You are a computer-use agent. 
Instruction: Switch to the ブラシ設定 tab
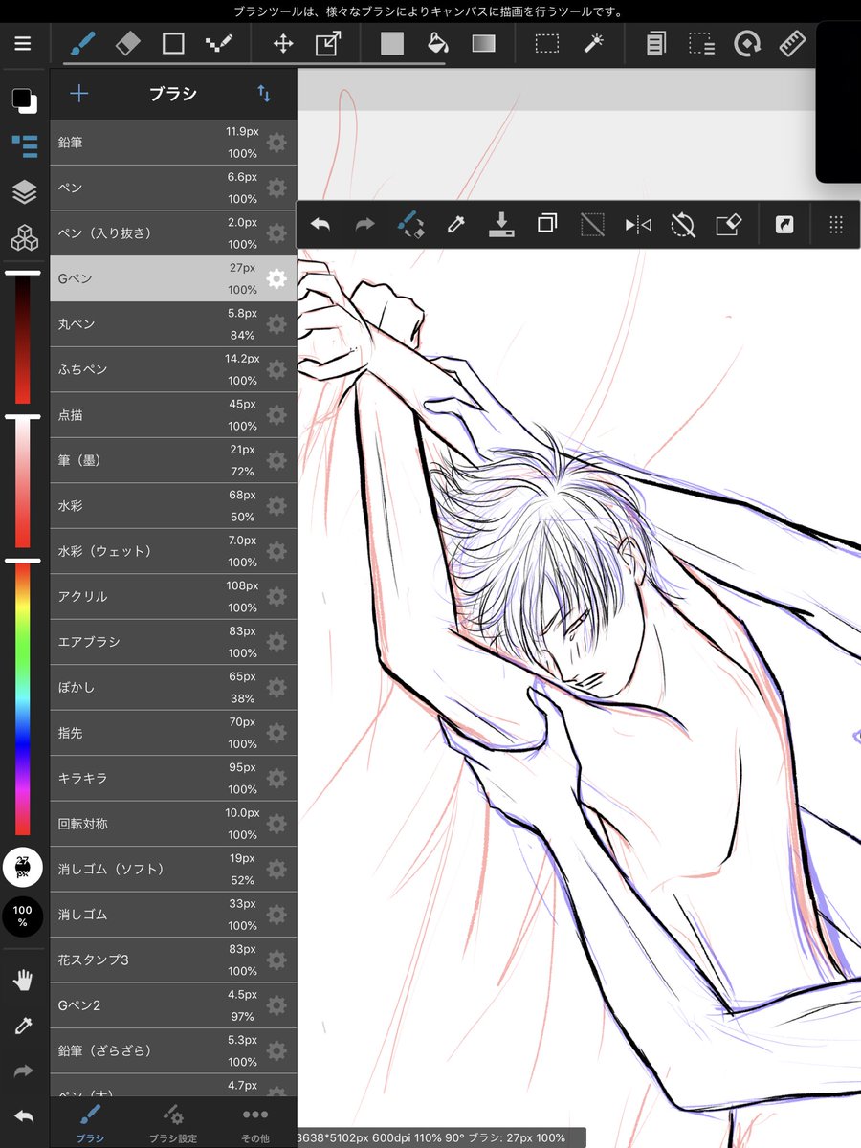(173, 1123)
